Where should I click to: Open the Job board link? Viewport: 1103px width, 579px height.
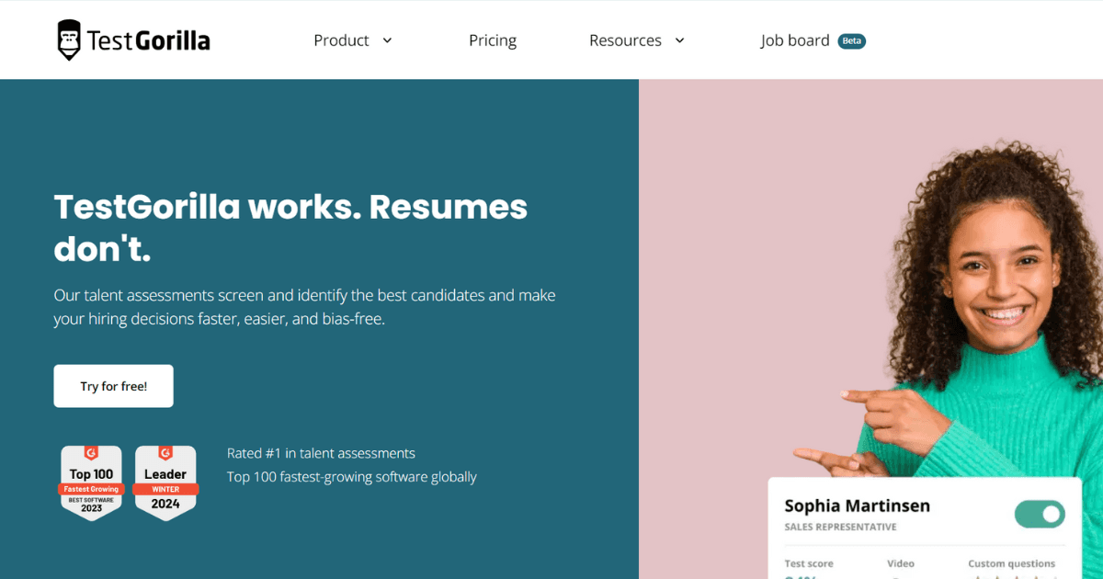[795, 40]
